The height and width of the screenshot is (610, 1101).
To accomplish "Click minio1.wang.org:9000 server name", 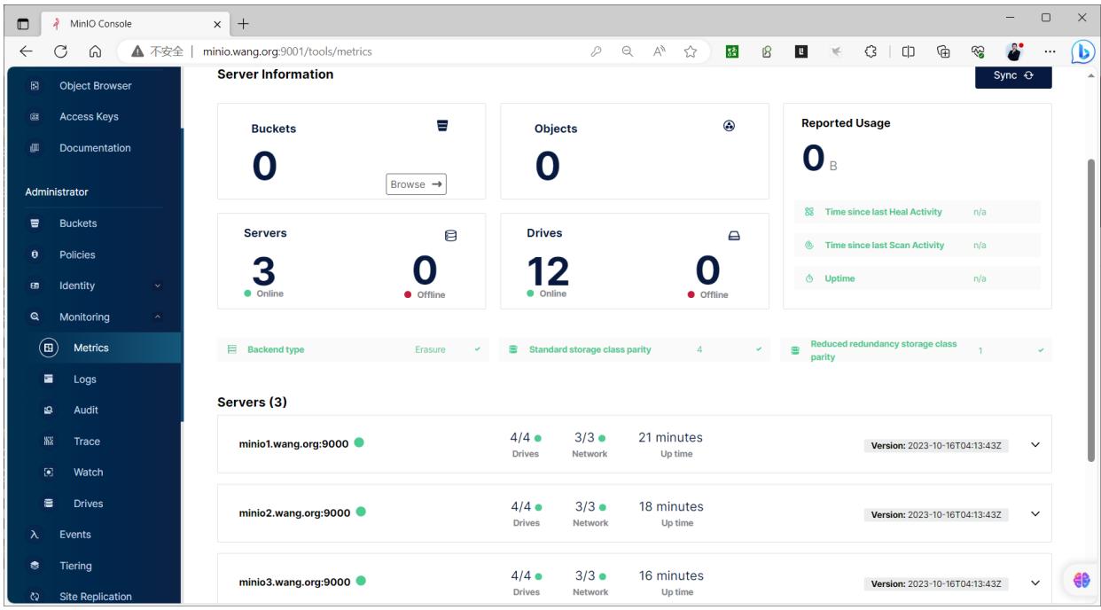I will (x=295, y=443).
